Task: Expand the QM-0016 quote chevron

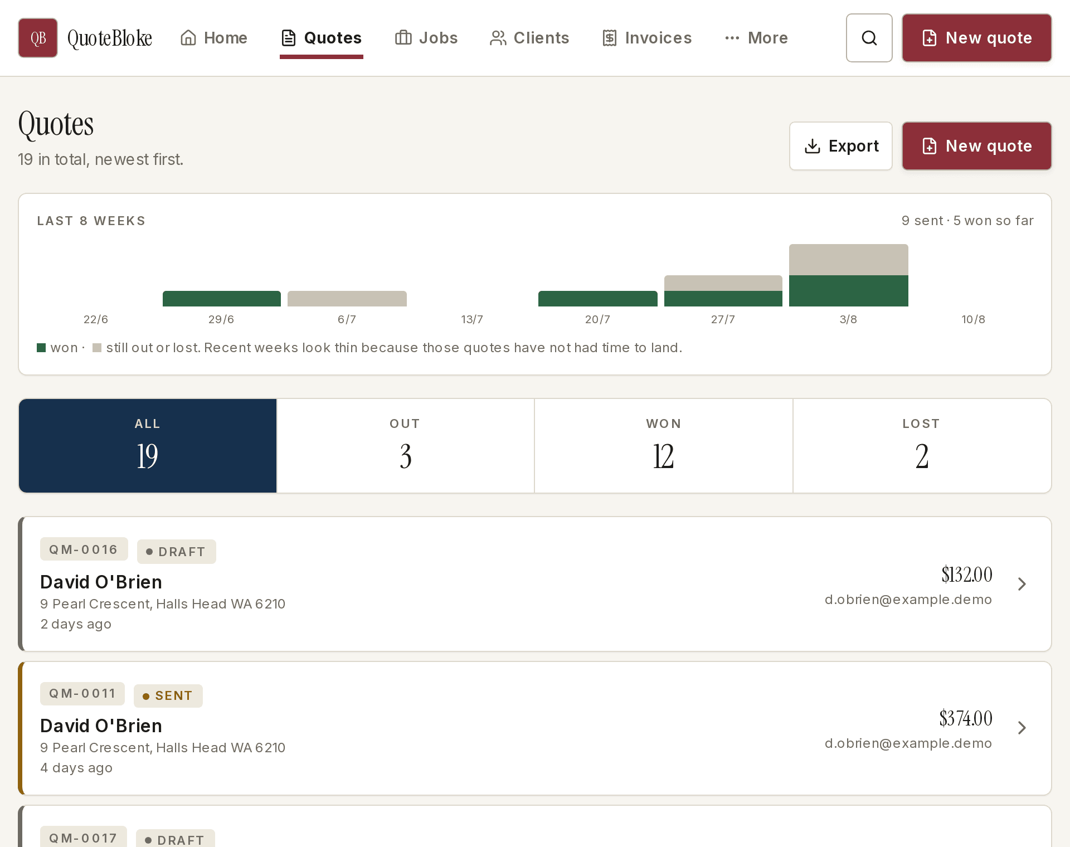Action: (1022, 584)
